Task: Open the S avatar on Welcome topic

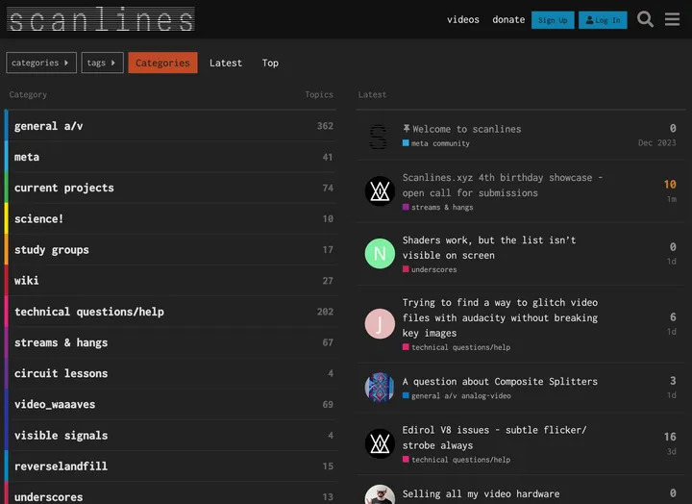Action: (379, 137)
